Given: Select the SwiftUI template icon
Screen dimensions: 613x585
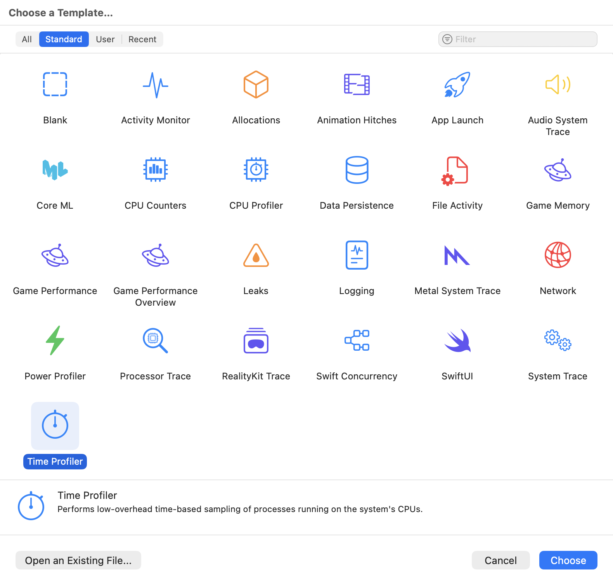Looking at the screenshot, I should coord(457,341).
